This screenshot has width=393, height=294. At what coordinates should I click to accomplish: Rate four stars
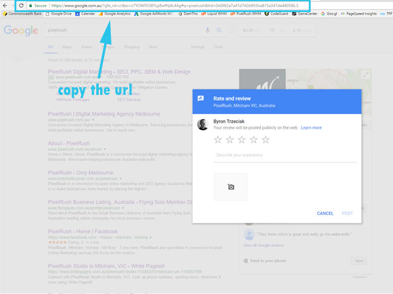[x=254, y=140]
